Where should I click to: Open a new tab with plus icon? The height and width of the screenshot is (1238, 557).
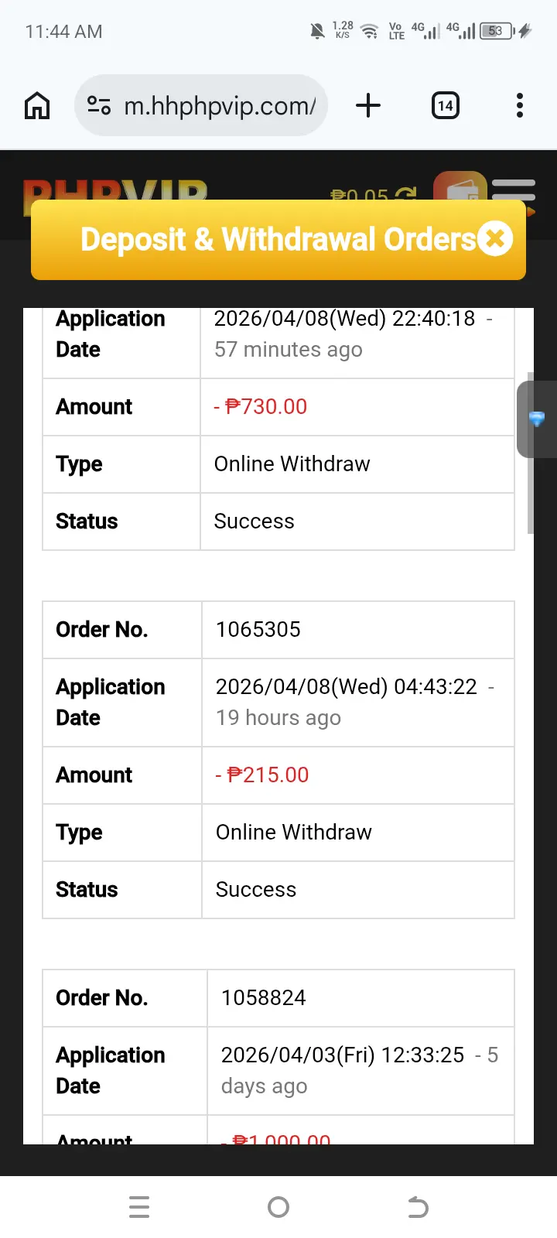(368, 105)
